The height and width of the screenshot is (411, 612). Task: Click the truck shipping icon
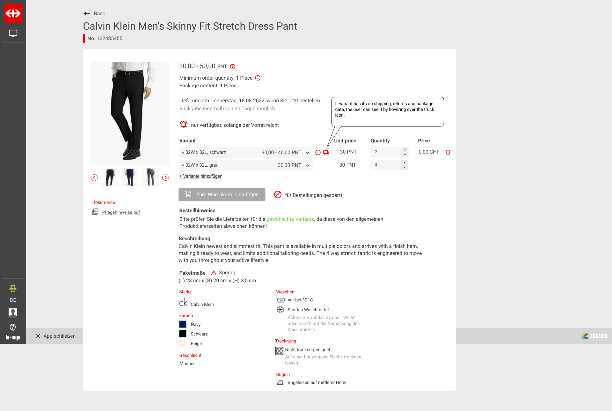click(x=326, y=153)
